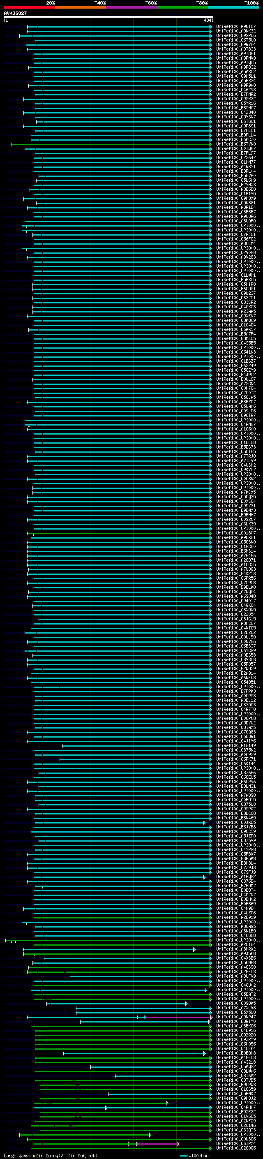Image resolution: width=263 pixels, height=1159 pixels.
Task: Click the white query sequence bar
Action: tap(108, 17)
